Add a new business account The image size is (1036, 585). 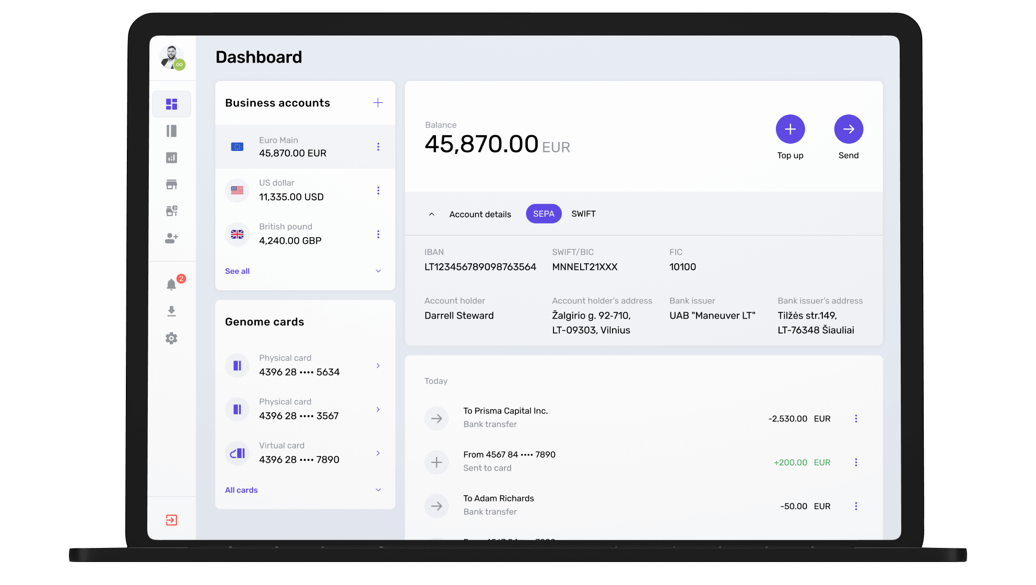tap(378, 103)
